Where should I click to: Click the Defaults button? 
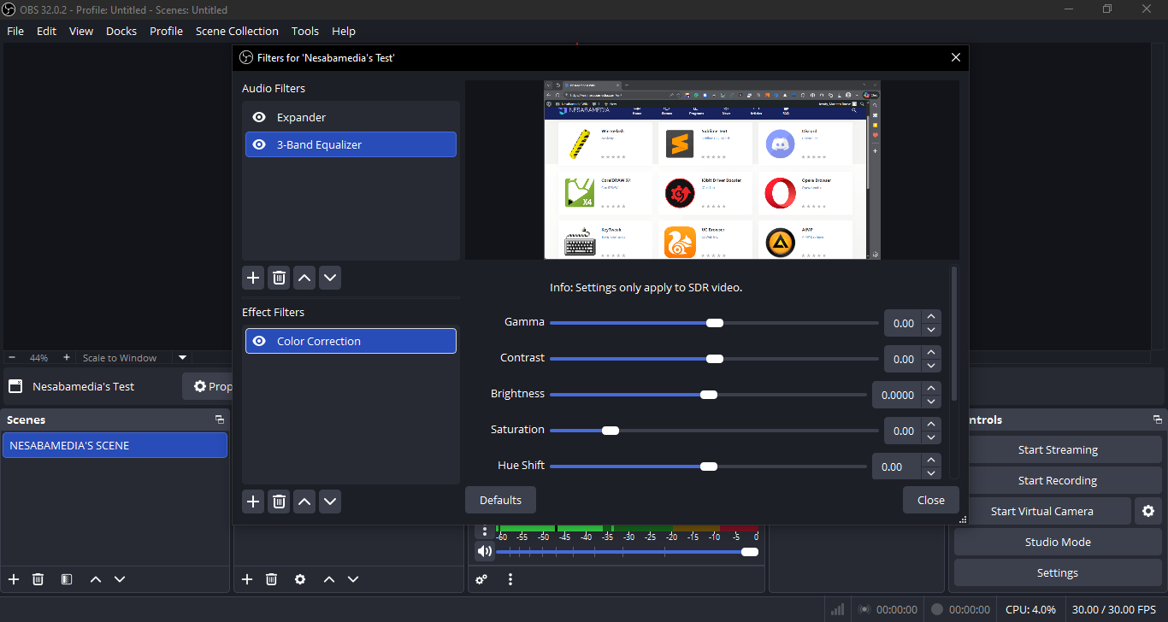click(500, 500)
